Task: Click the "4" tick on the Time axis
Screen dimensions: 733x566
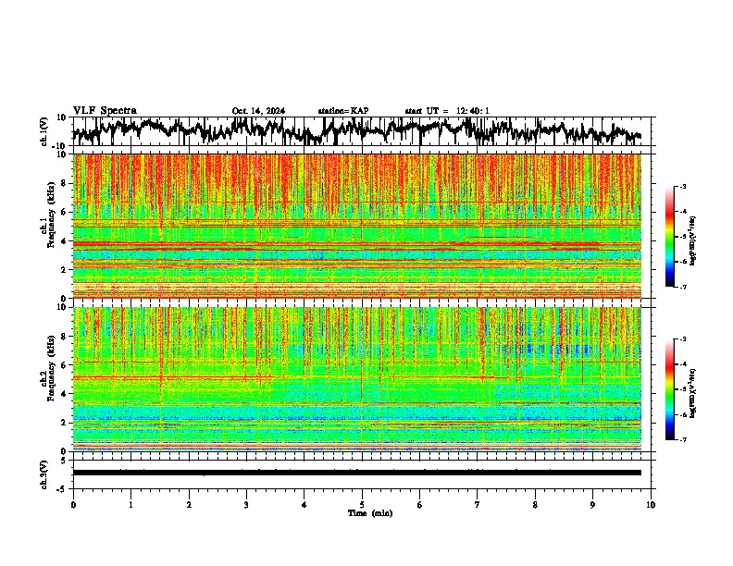Action: tap(304, 505)
